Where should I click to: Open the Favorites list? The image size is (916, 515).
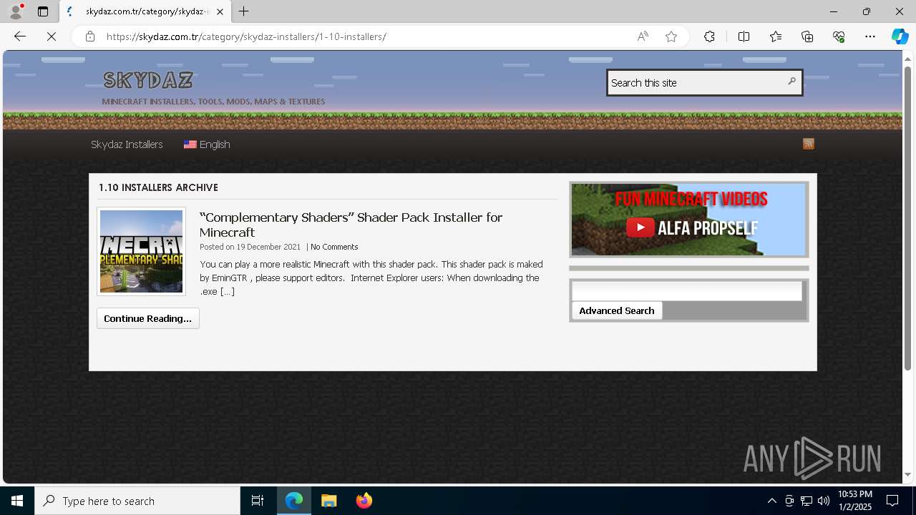[776, 36]
